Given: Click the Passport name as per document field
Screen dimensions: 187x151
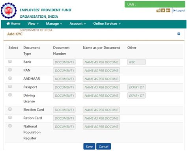Looking at the screenshot, I should [x=101, y=87].
